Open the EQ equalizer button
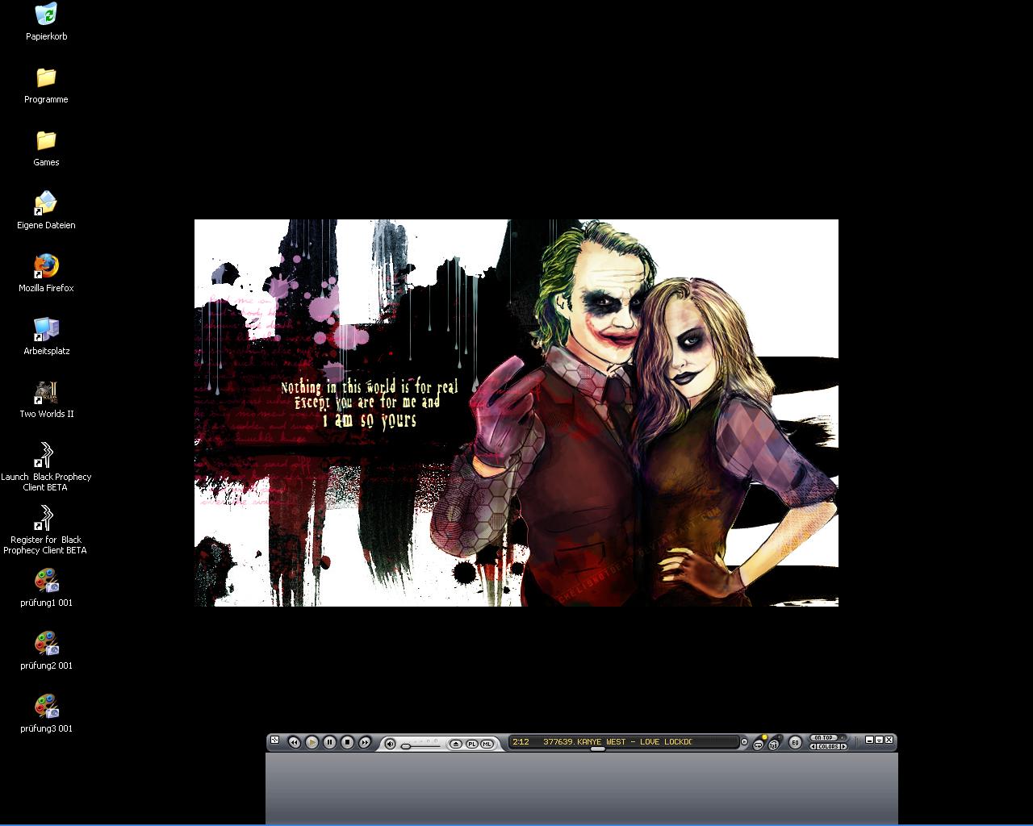Screen dimensions: 1033x826 795,742
